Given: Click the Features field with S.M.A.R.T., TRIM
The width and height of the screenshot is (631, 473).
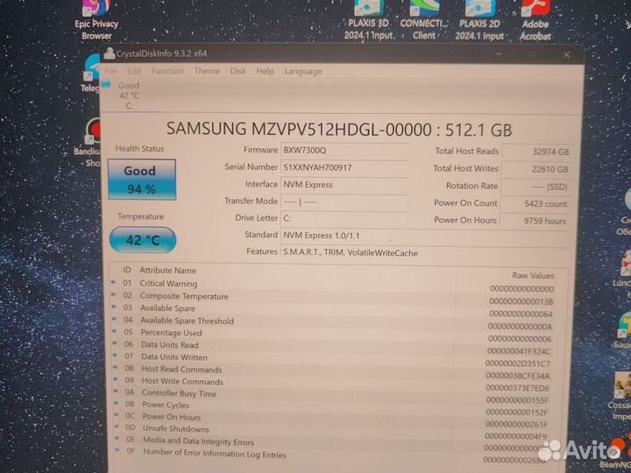Looking at the screenshot, I should [426, 253].
